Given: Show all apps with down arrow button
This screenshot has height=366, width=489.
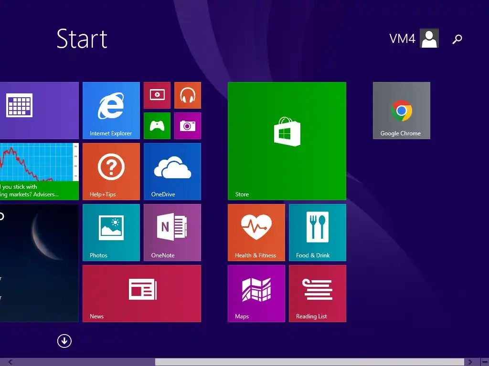Looking at the screenshot, I should click(64, 341).
